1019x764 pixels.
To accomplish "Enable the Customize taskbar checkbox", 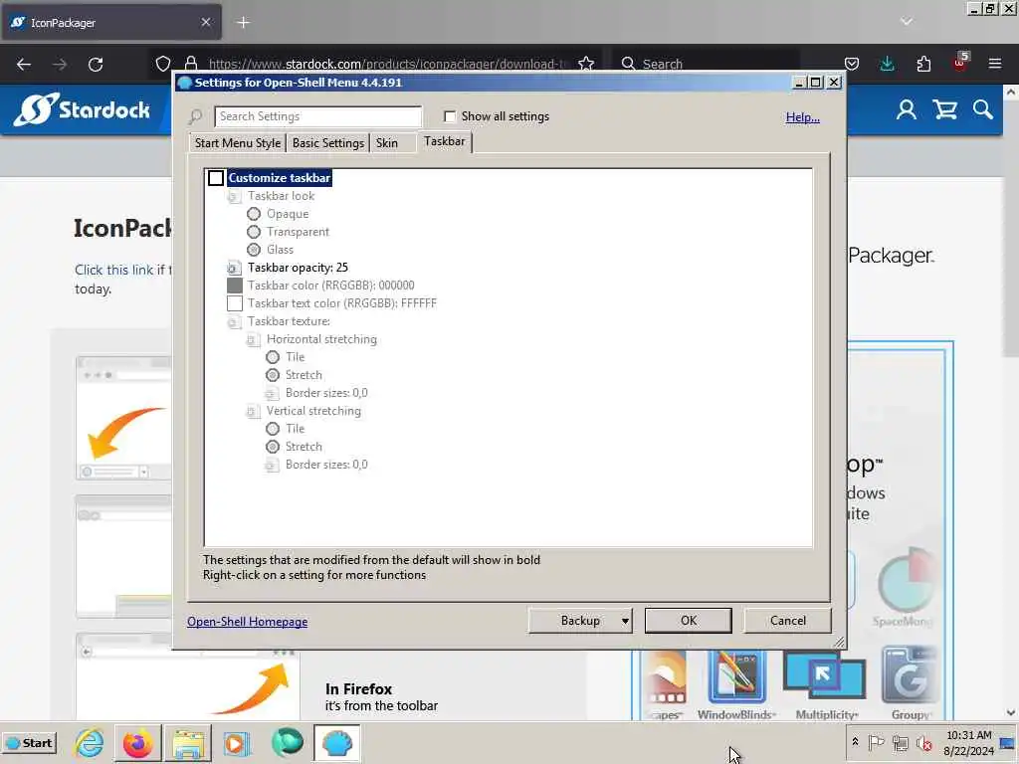I will point(216,178).
